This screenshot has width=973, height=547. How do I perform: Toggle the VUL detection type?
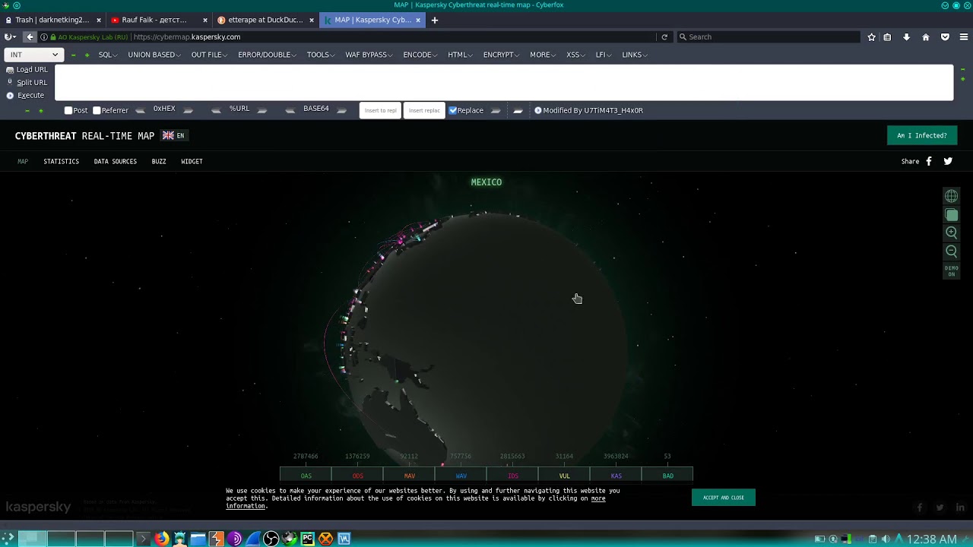(564, 476)
